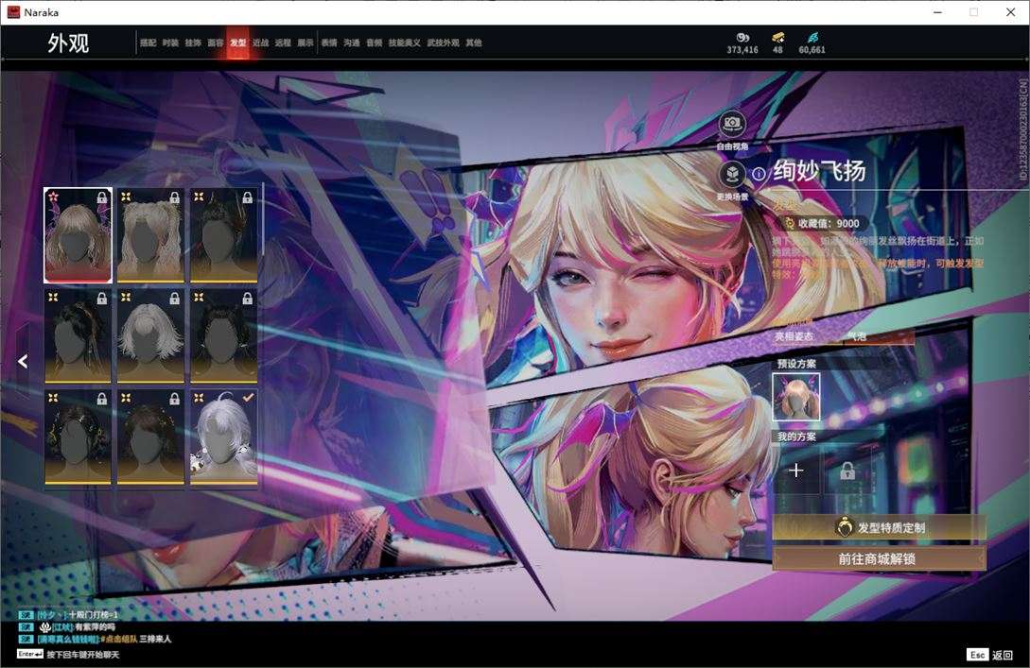Switch to the 时装 tab
This screenshot has height=668, width=1030.
(x=170, y=43)
